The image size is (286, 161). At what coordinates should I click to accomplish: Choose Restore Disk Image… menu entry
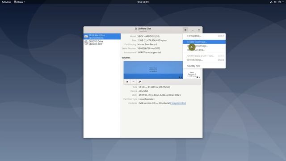204,46
